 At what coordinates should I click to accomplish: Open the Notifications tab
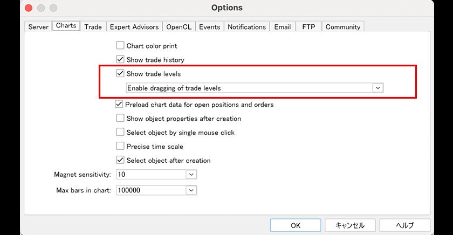click(x=246, y=26)
